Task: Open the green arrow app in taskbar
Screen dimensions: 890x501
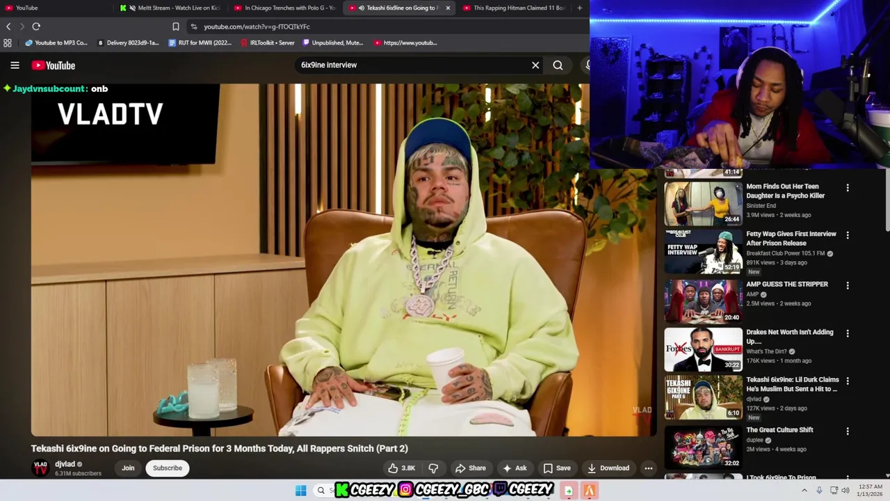Action: [x=569, y=491]
